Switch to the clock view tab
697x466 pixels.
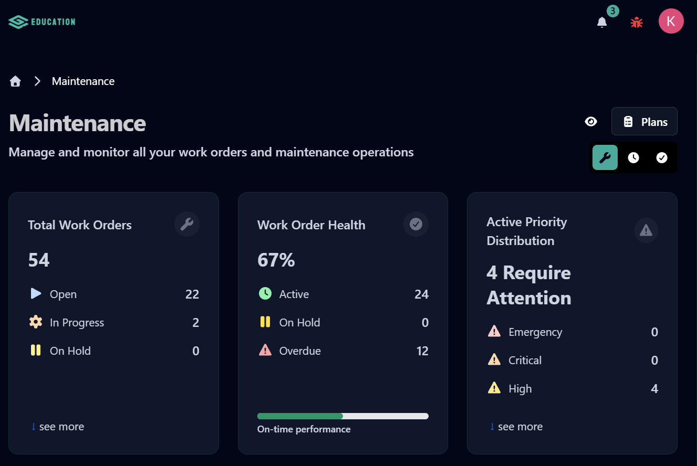(x=633, y=157)
